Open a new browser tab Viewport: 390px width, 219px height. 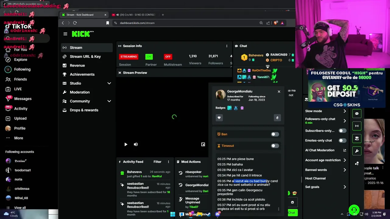tap(163, 15)
